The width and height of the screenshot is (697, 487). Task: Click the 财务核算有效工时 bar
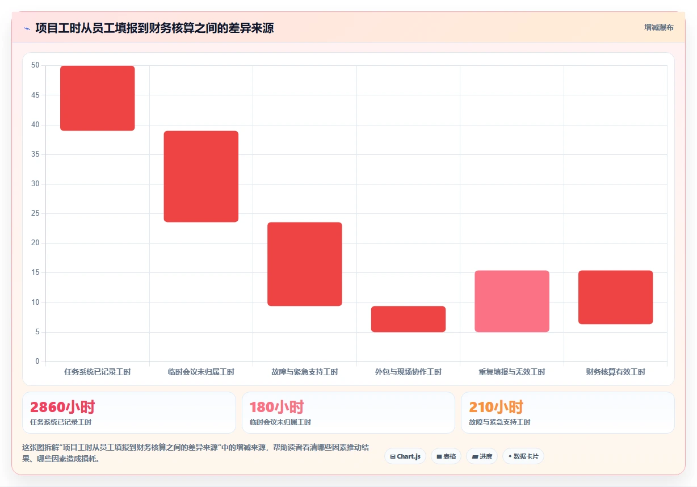(615, 297)
